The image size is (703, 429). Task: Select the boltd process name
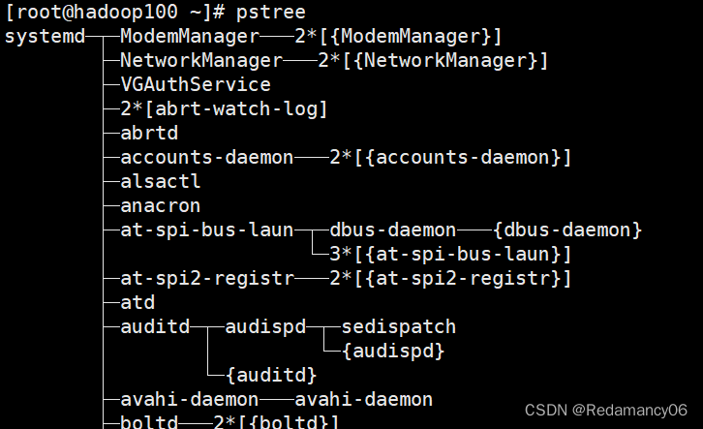[149, 422]
